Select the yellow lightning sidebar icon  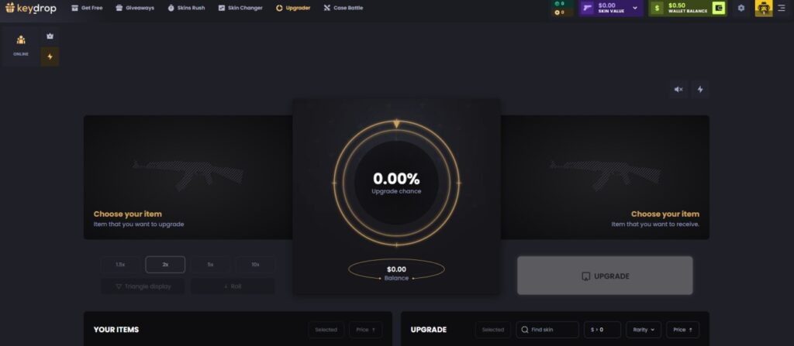click(x=50, y=57)
